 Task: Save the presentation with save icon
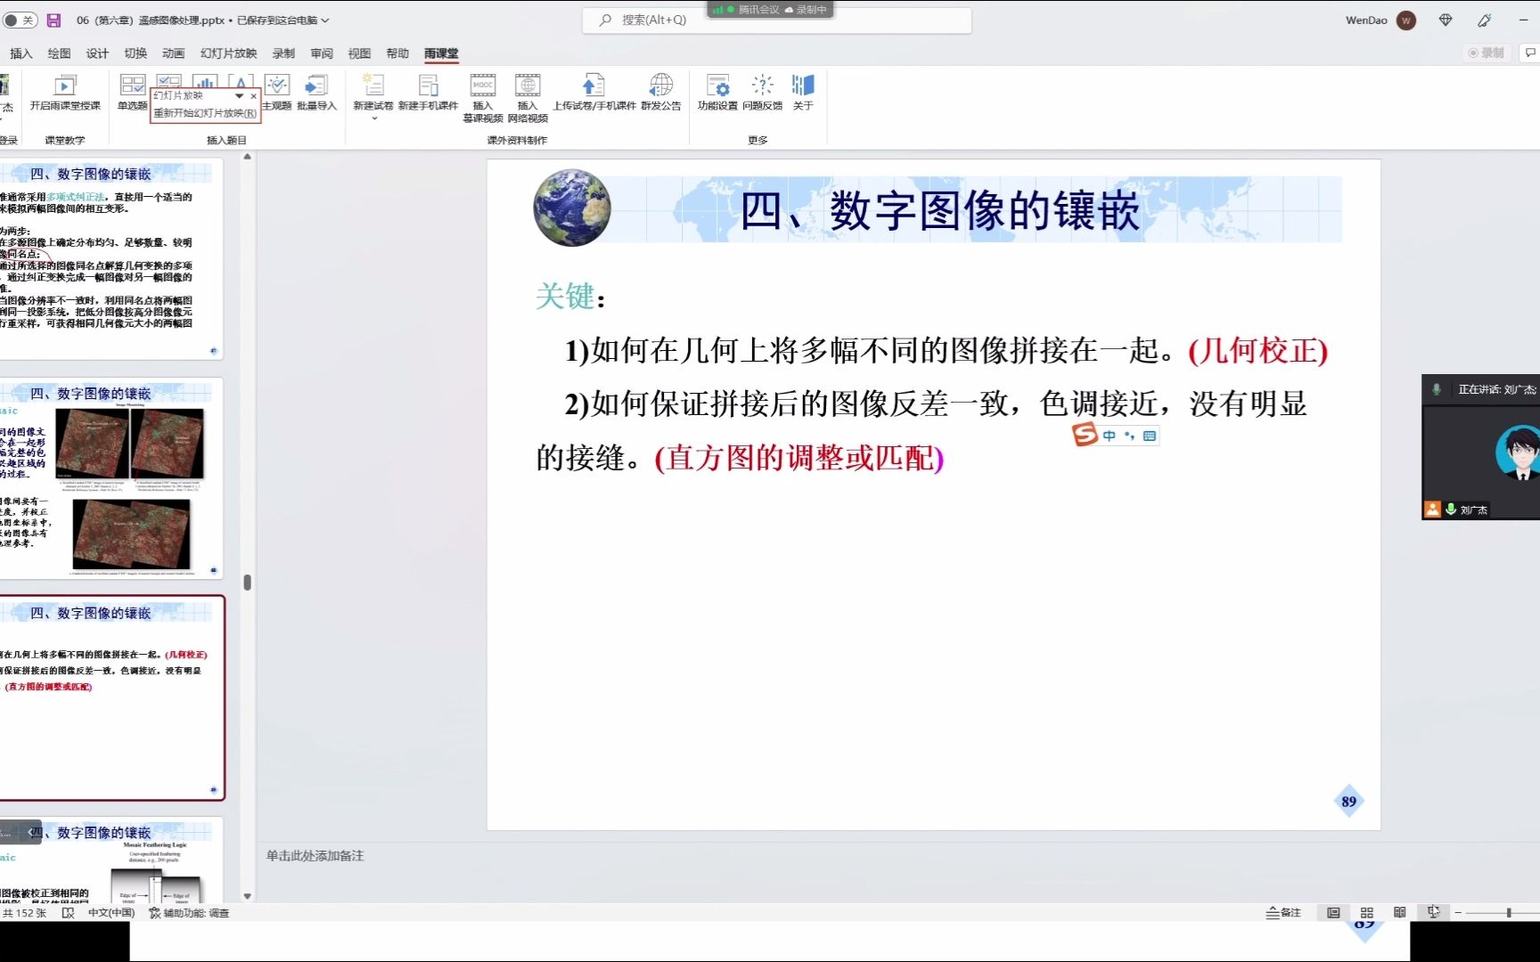53,20
